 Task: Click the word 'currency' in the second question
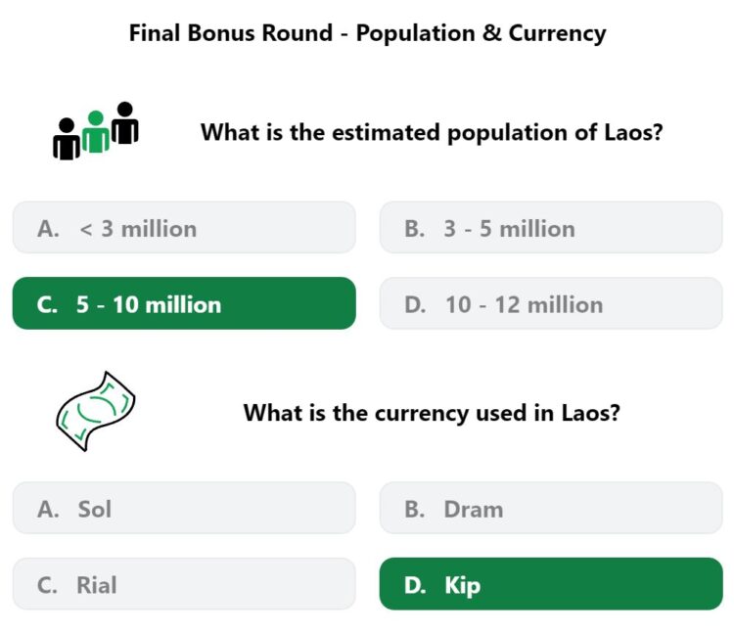[421, 412]
